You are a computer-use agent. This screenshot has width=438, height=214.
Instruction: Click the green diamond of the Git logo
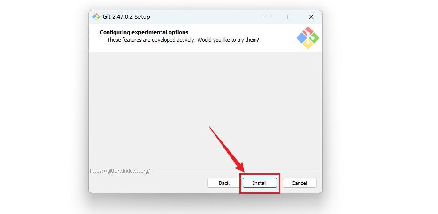(x=314, y=38)
